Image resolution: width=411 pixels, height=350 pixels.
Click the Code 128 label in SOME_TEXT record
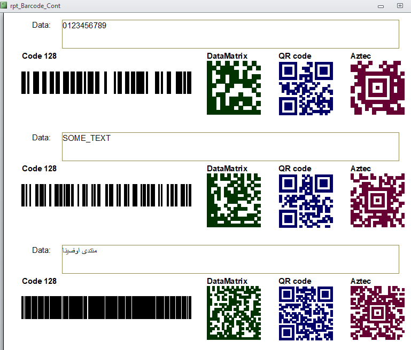40,169
